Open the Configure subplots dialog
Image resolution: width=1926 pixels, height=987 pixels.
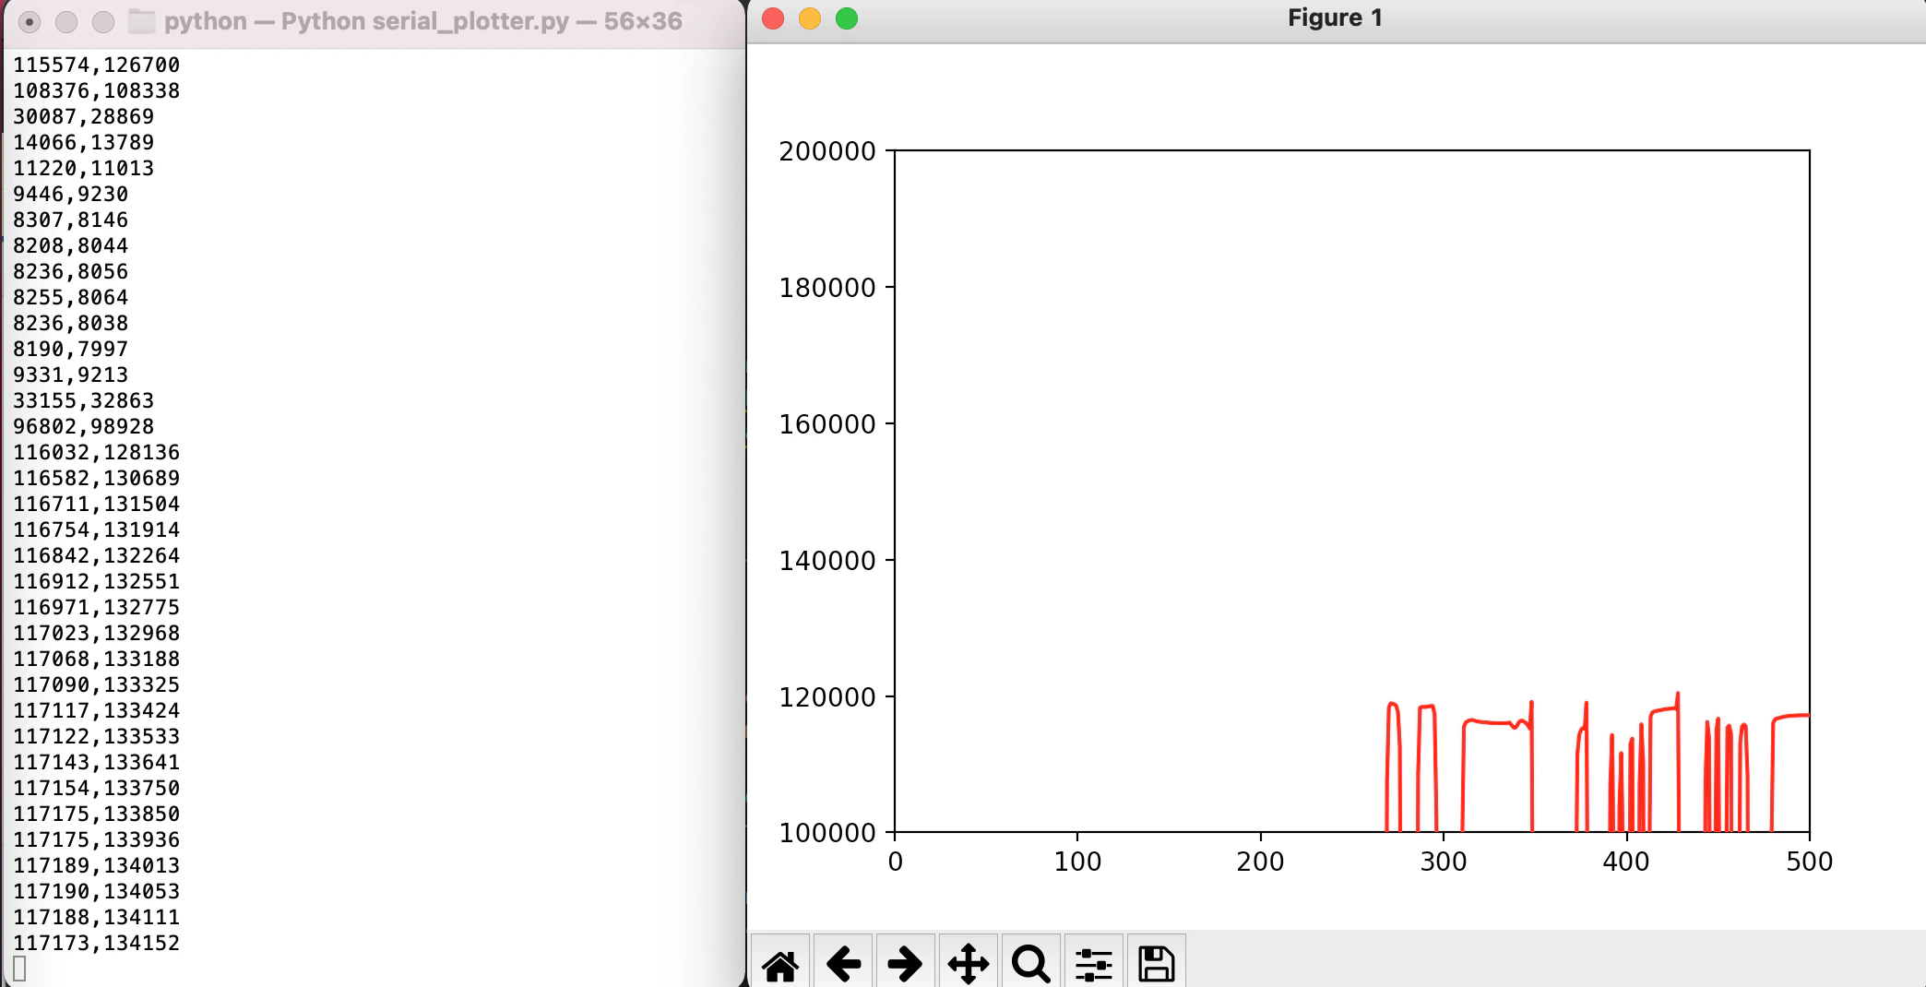1094,964
